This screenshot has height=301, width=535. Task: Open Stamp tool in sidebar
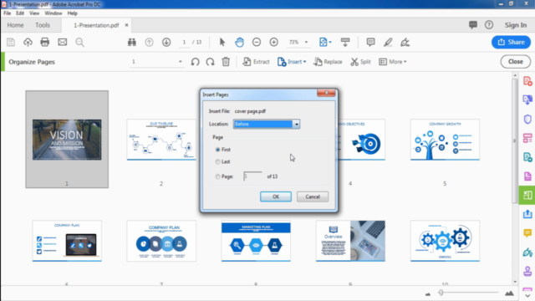[527, 271]
